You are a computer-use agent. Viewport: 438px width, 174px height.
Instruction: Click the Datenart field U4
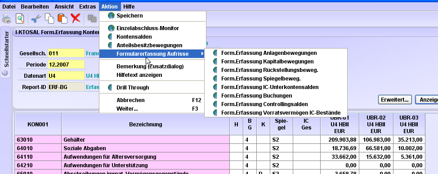pyautogui.click(x=66, y=76)
